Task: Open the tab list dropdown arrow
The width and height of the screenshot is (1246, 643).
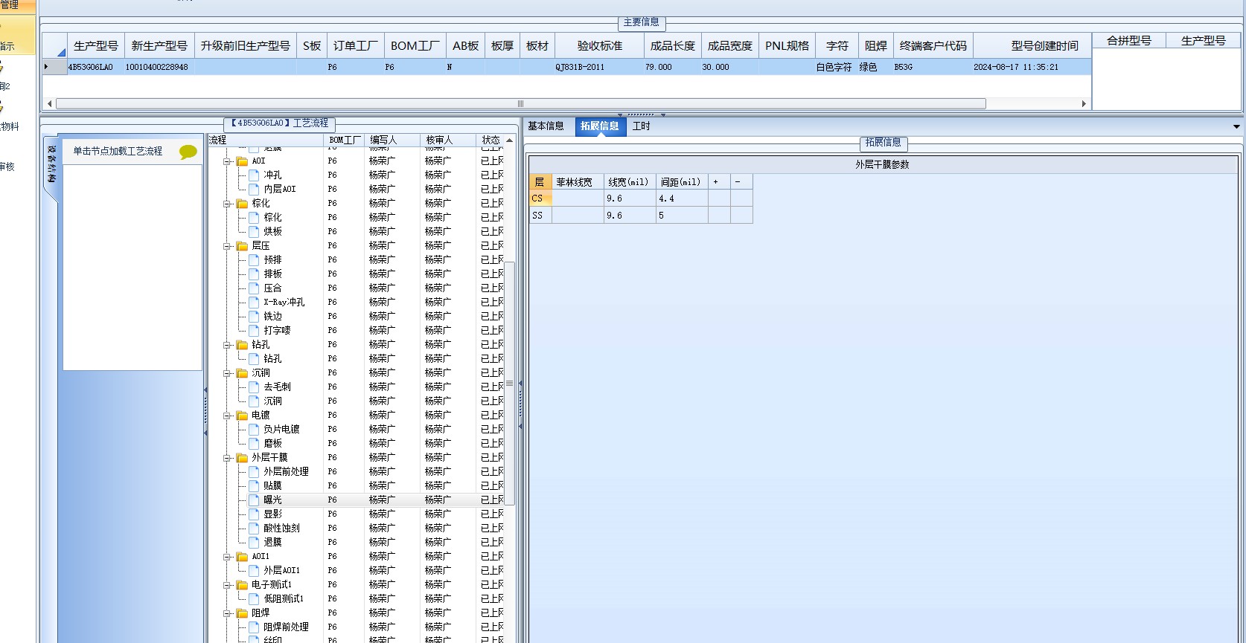Action: pos(1236,126)
